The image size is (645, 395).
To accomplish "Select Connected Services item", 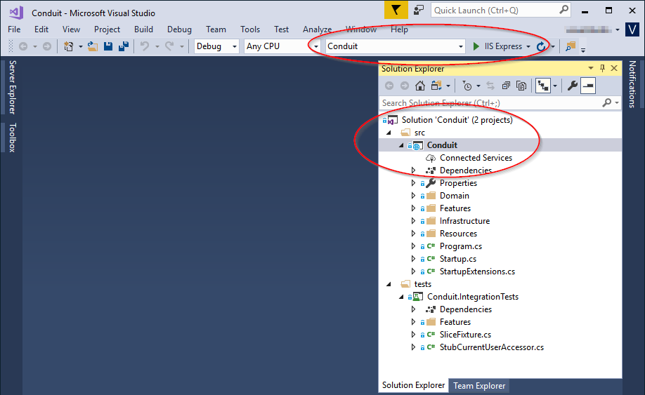I will click(x=476, y=158).
